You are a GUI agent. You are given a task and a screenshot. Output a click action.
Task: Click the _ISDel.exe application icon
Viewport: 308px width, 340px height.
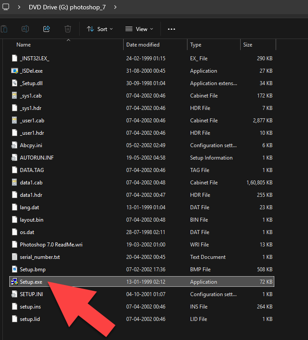[x=15, y=71]
